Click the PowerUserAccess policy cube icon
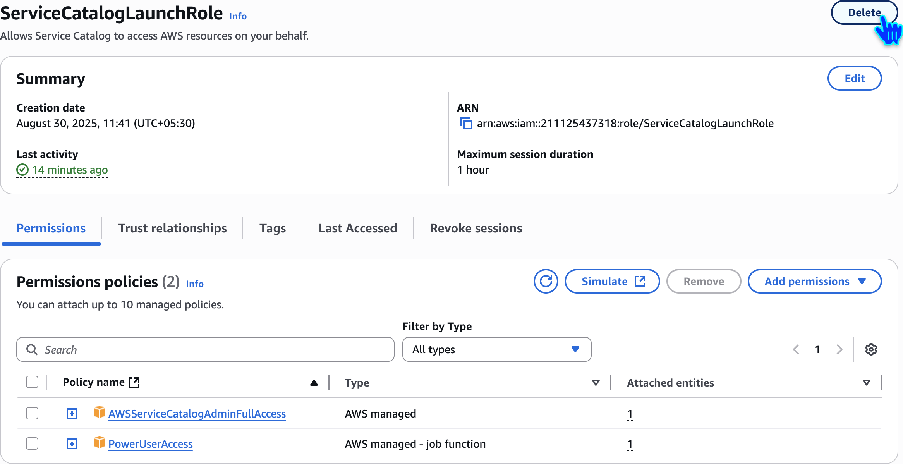Image resolution: width=903 pixels, height=464 pixels. [99, 442]
